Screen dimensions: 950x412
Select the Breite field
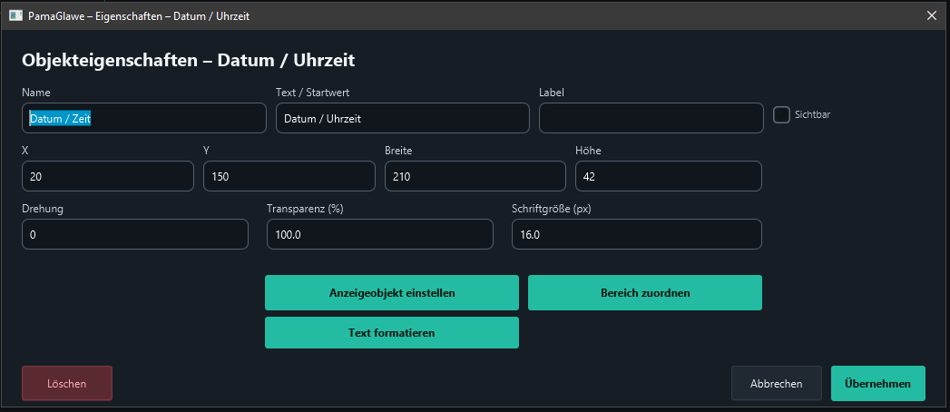click(x=475, y=176)
